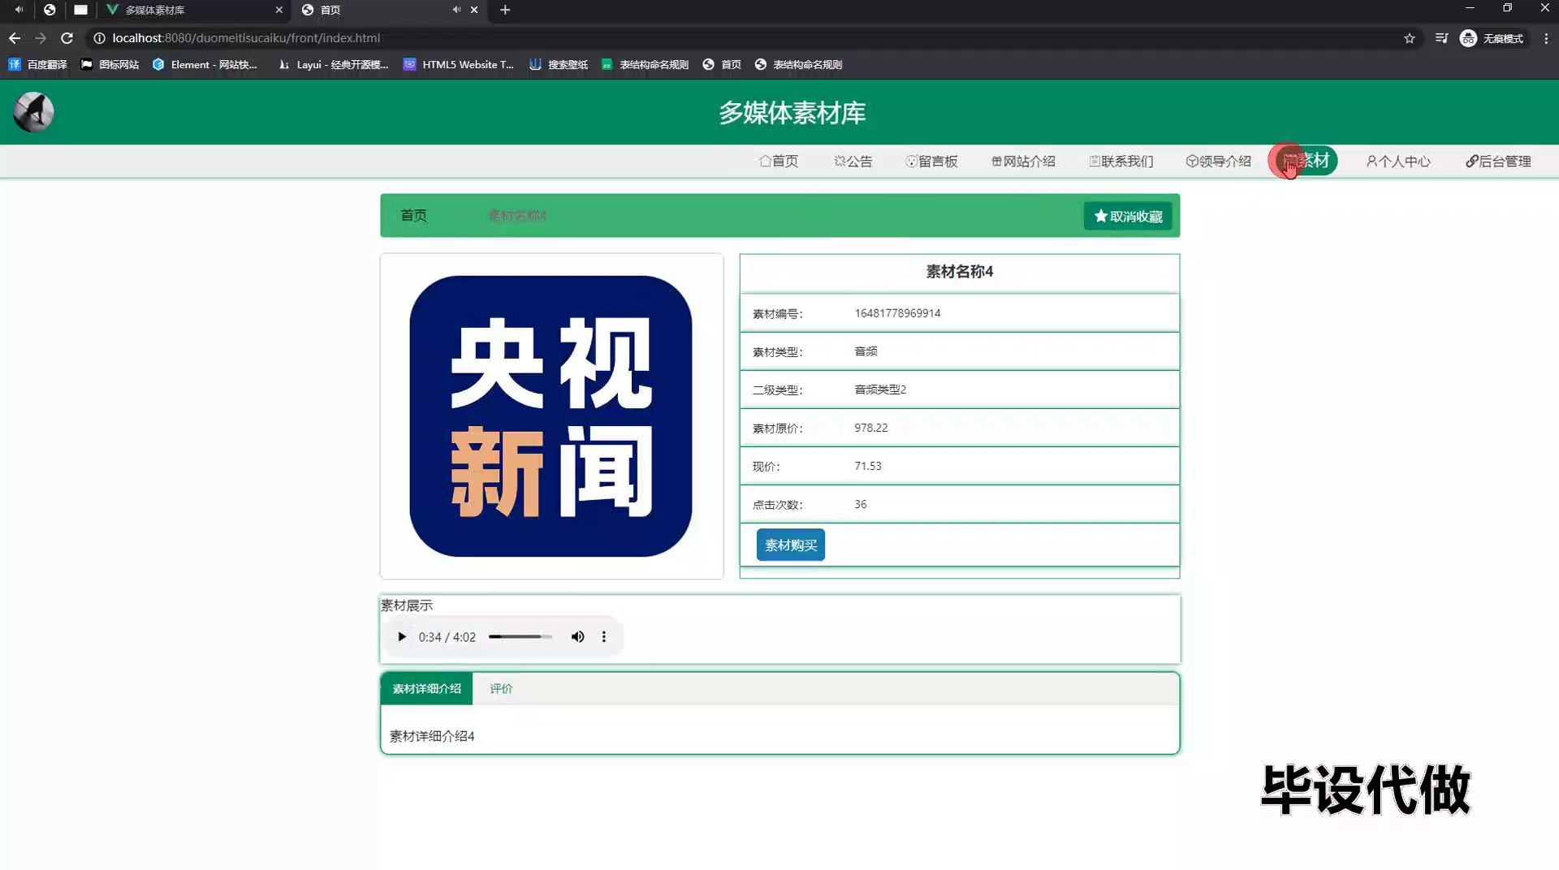Bookmark this page with star icon
This screenshot has width=1559, height=870.
coord(1410,38)
